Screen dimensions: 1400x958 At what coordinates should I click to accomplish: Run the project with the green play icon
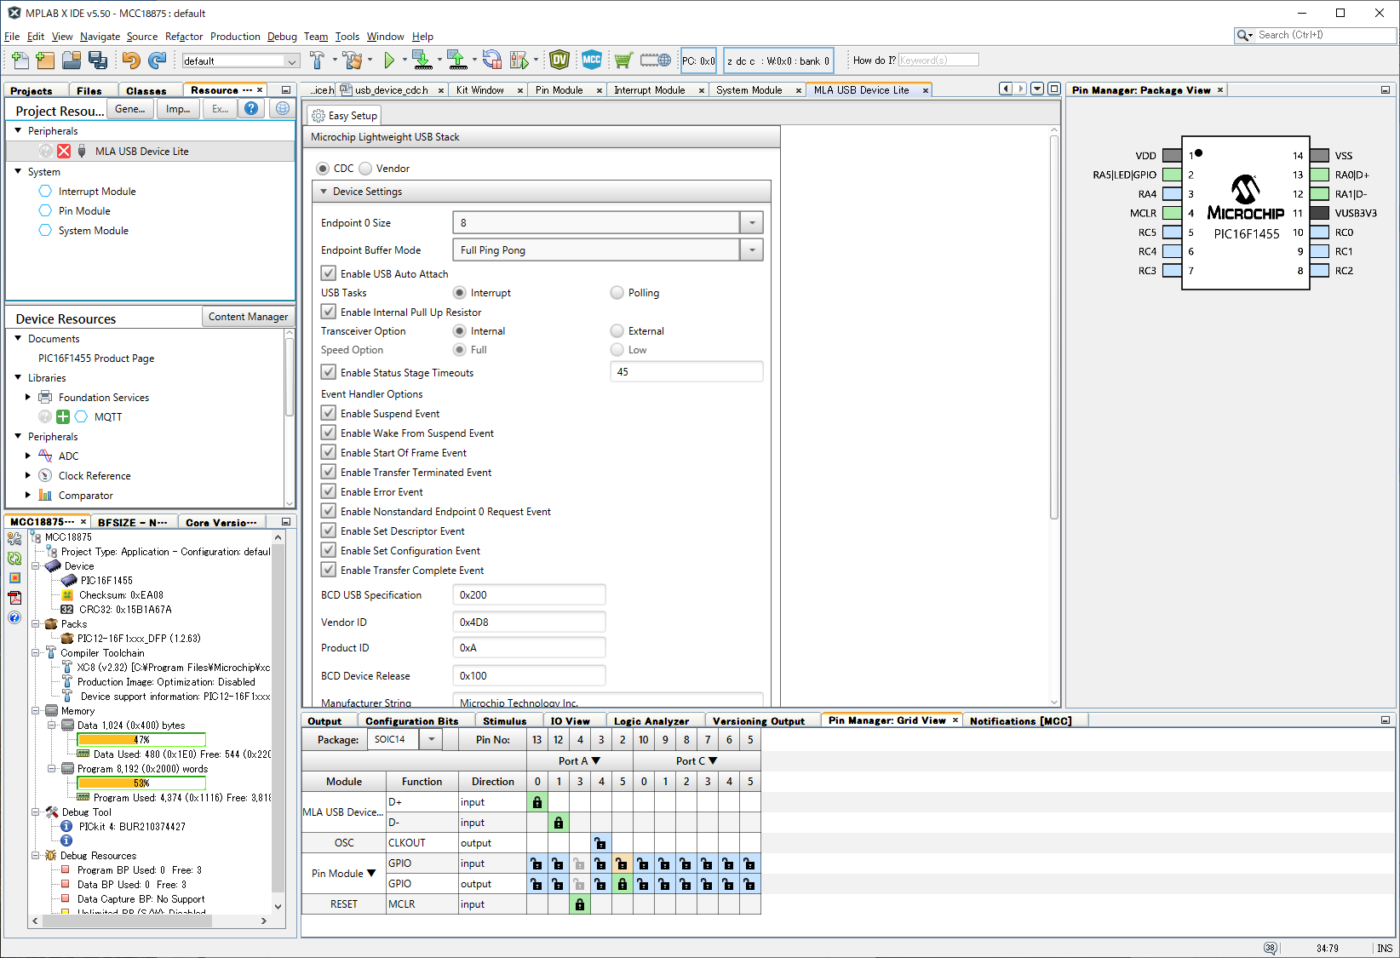(x=389, y=60)
